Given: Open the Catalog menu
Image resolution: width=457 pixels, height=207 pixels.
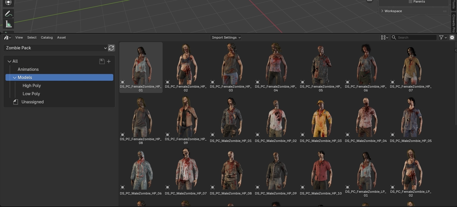Looking at the screenshot, I should [47, 37].
